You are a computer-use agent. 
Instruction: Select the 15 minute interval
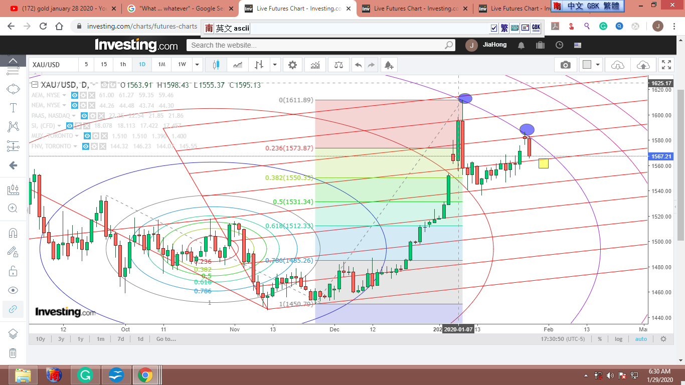103,65
